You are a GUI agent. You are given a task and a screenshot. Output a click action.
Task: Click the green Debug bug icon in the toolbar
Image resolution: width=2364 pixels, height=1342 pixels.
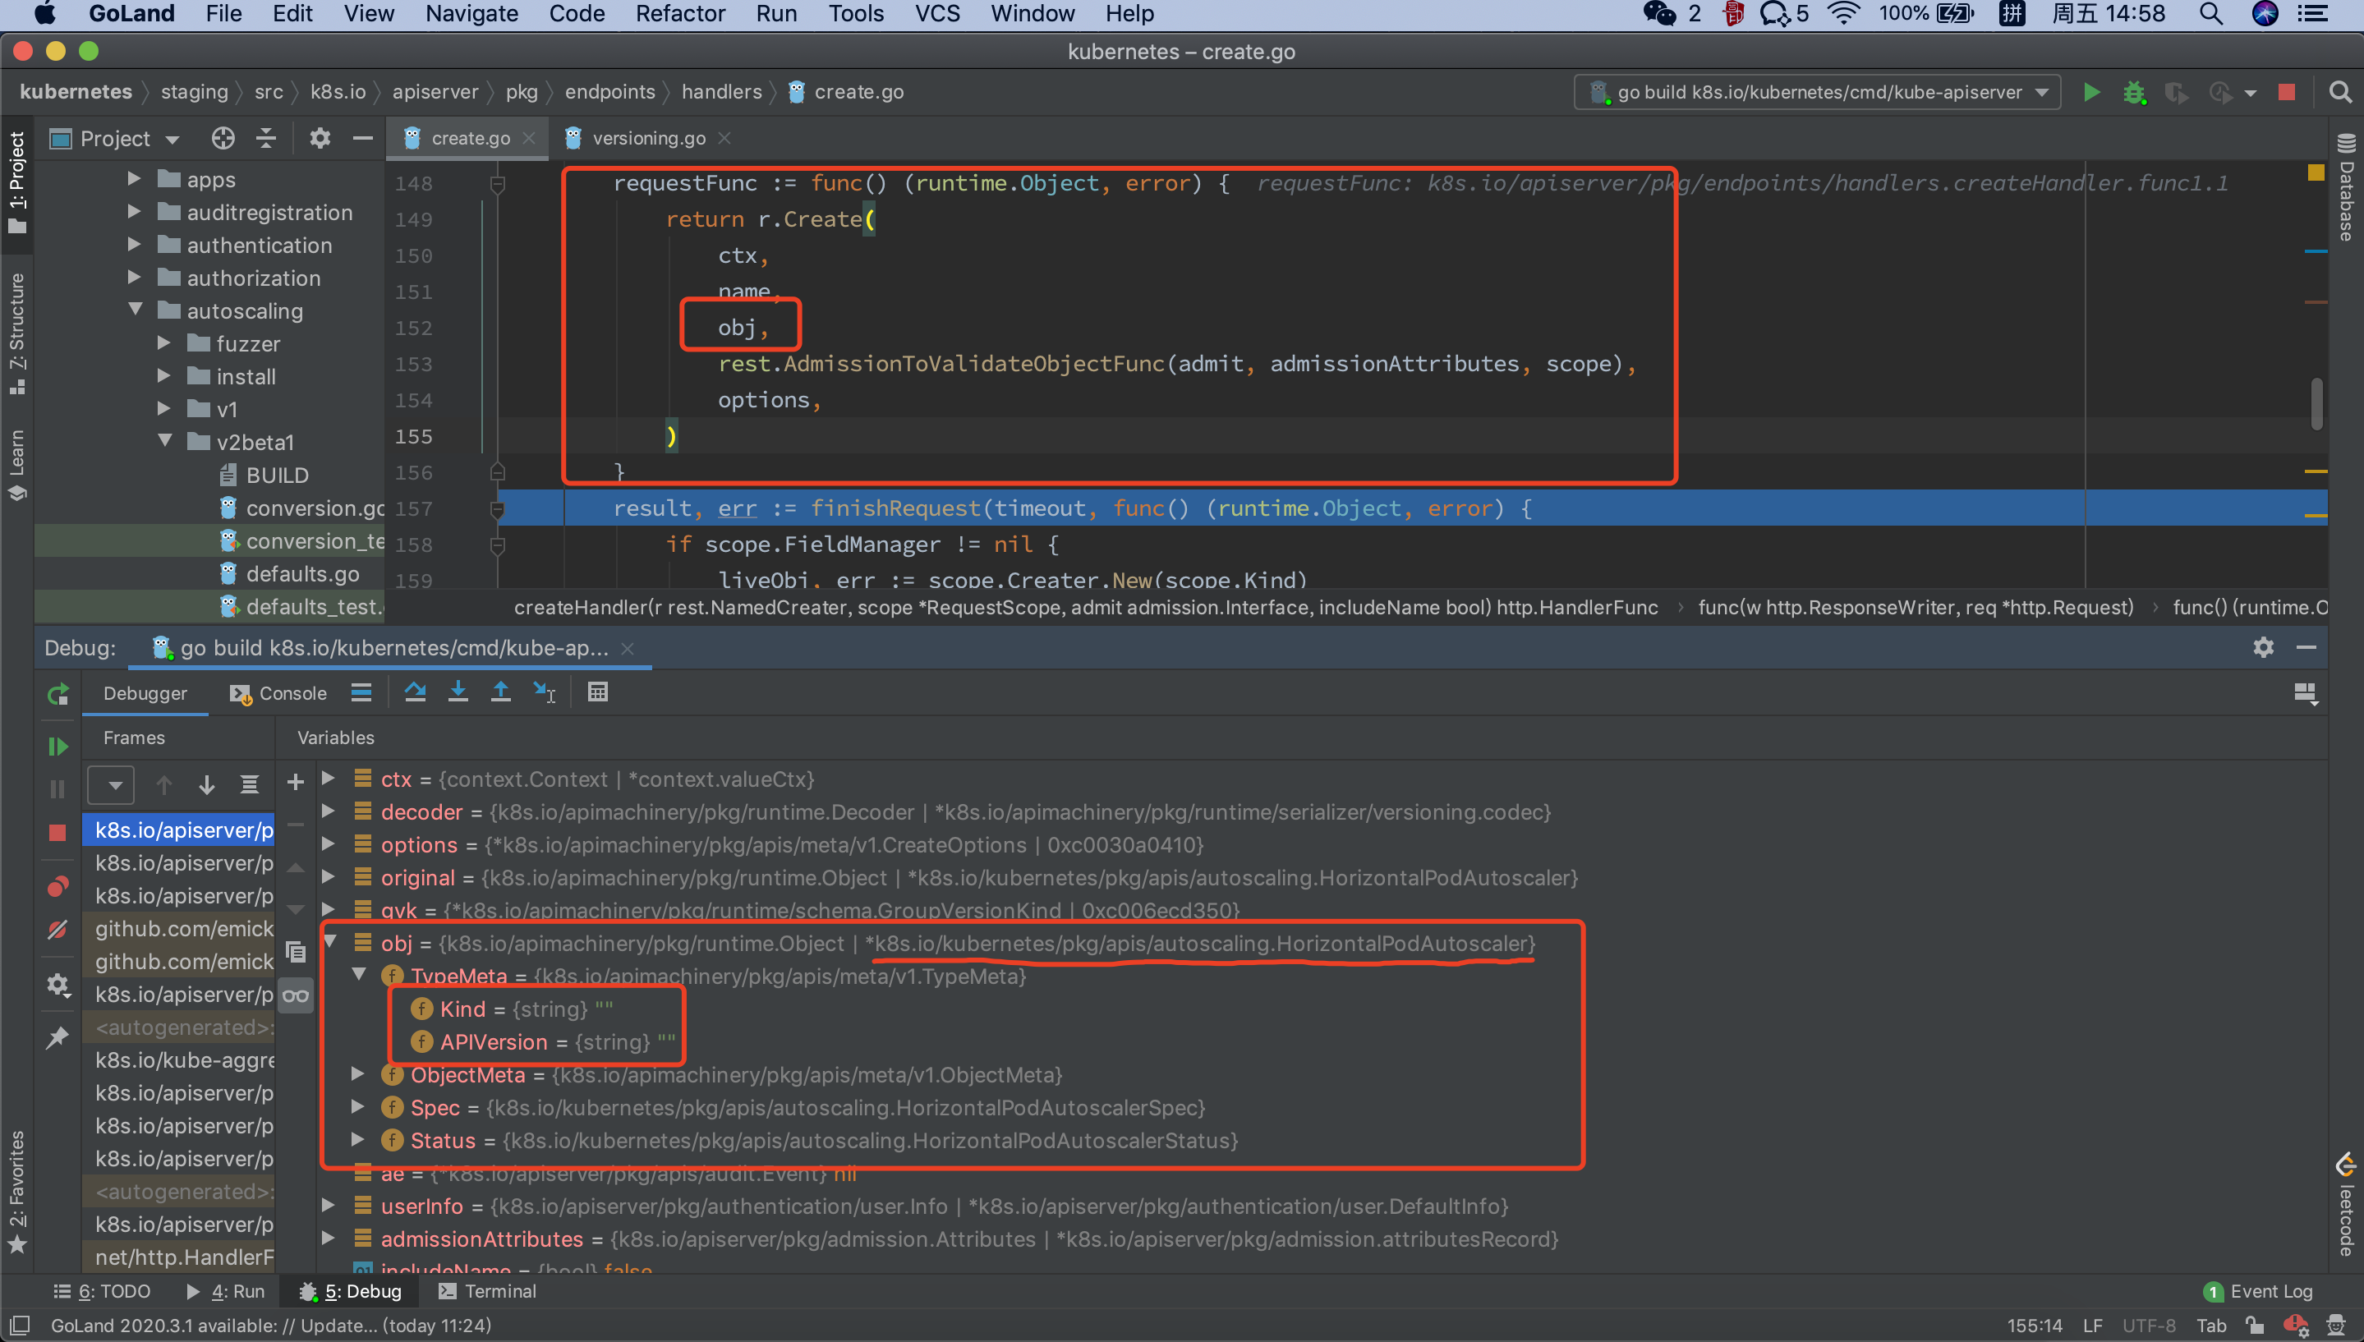click(2135, 92)
